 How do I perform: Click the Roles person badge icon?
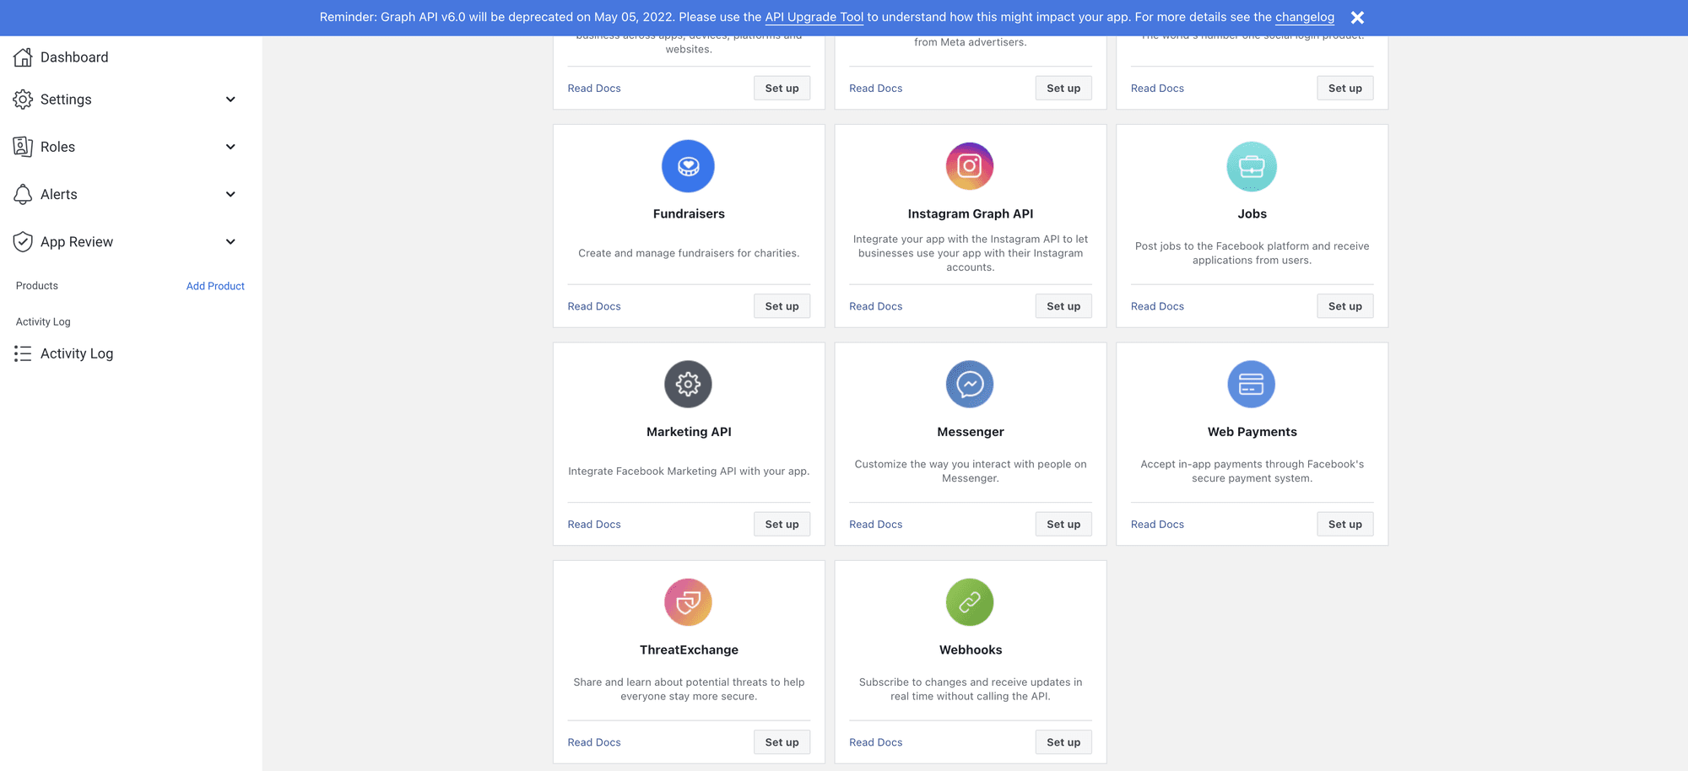coord(23,147)
